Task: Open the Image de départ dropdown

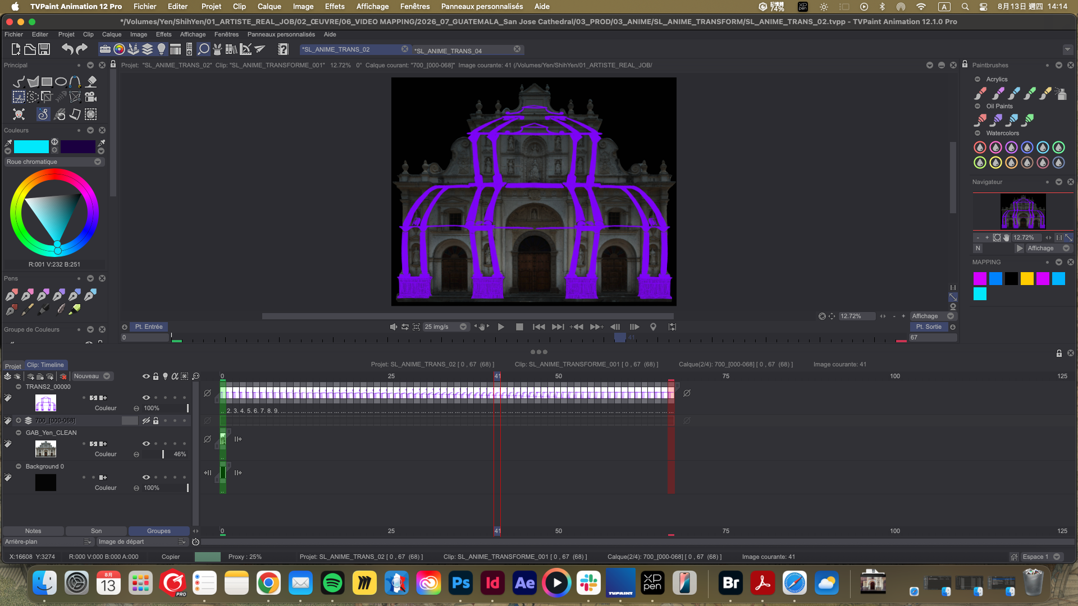Action: coord(141,542)
